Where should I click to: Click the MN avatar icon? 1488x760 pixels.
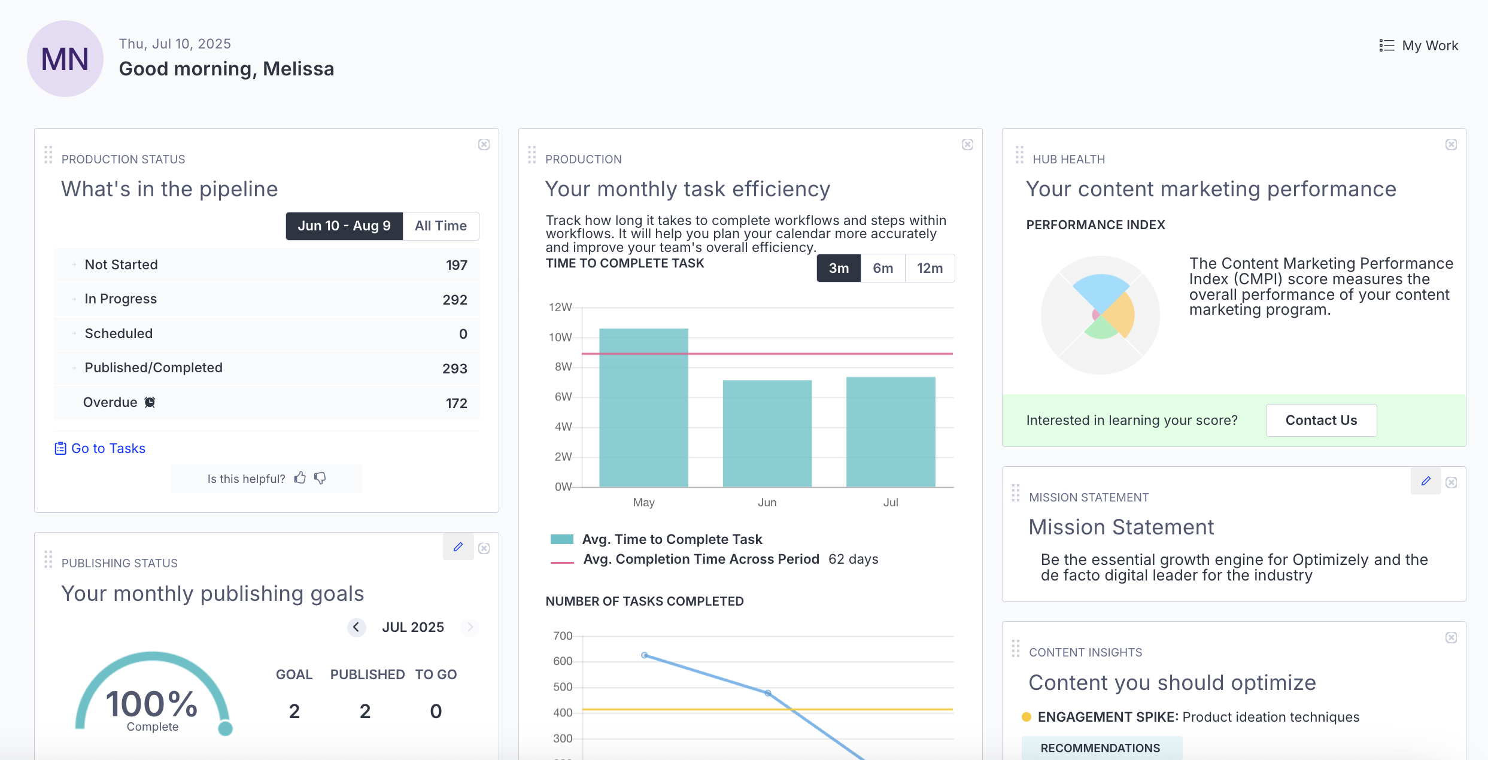[x=65, y=58]
